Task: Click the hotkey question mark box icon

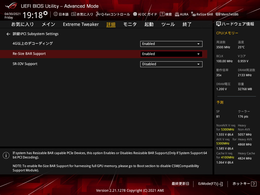Action: pos(254,184)
